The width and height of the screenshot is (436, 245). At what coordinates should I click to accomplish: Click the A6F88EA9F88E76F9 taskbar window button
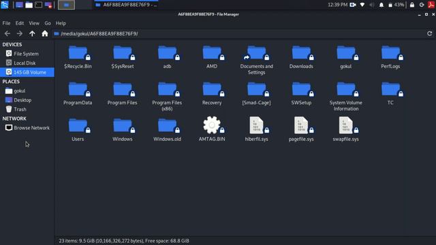point(126,5)
